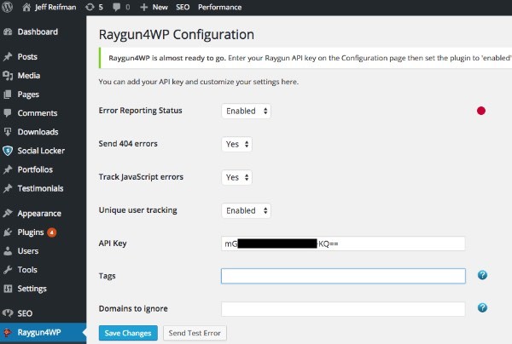Open Tools in the sidebar

click(x=27, y=270)
